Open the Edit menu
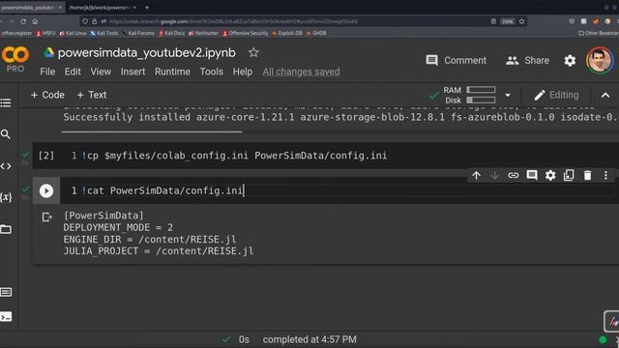 (x=73, y=72)
